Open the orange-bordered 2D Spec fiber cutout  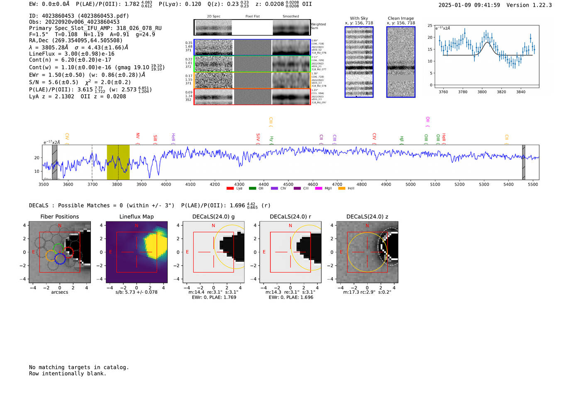214,80
